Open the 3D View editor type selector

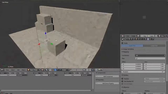pos(3,70)
